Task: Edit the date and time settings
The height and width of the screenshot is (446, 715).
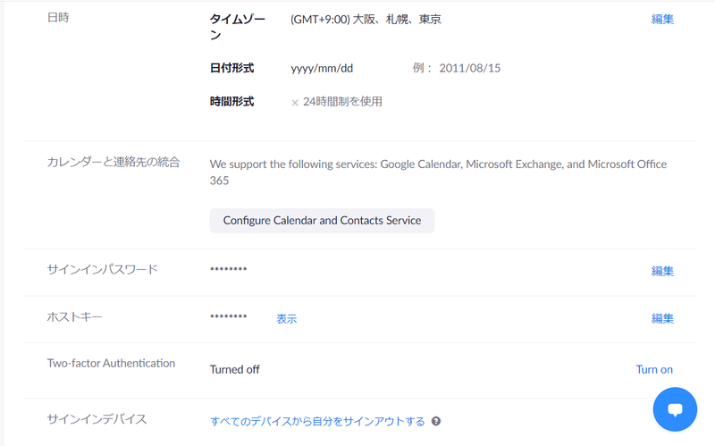Action: (662, 19)
